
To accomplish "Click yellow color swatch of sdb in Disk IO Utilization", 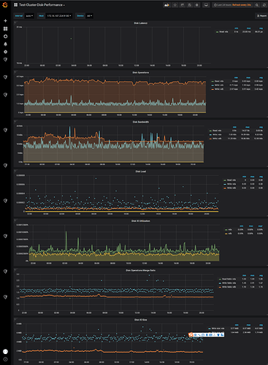I will point(226,234).
